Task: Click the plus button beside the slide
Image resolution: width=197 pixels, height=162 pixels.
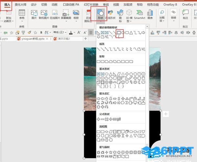Action: 166,114
